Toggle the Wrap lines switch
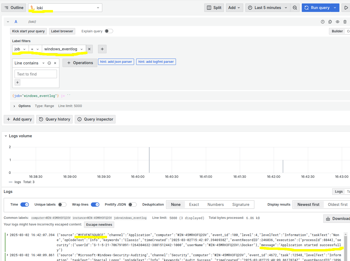350x261 pixels. pyautogui.click(x=95, y=205)
